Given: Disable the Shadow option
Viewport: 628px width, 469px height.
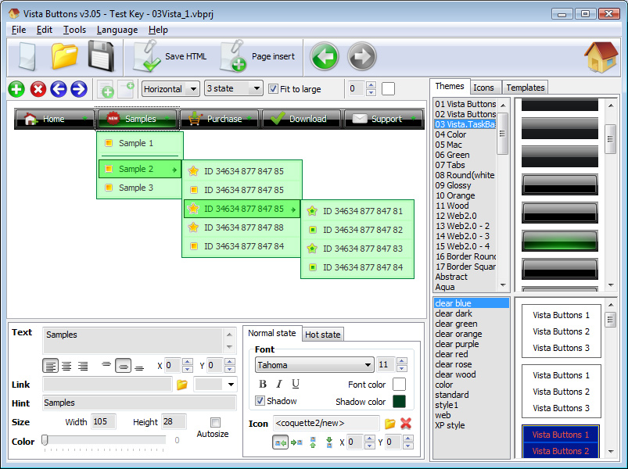Looking at the screenshot, I should click(x=260, y=401).
